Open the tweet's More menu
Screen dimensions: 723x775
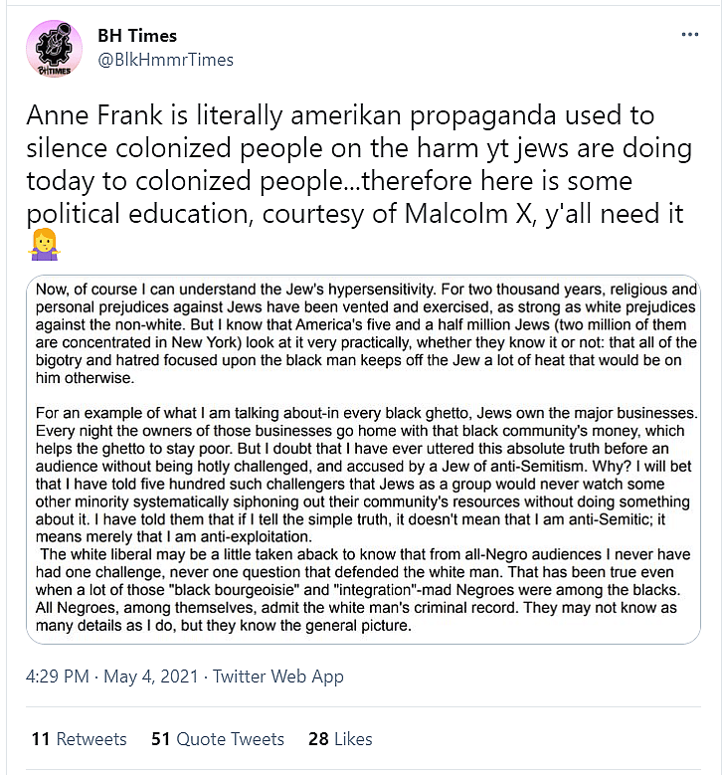tap(690, 35)
